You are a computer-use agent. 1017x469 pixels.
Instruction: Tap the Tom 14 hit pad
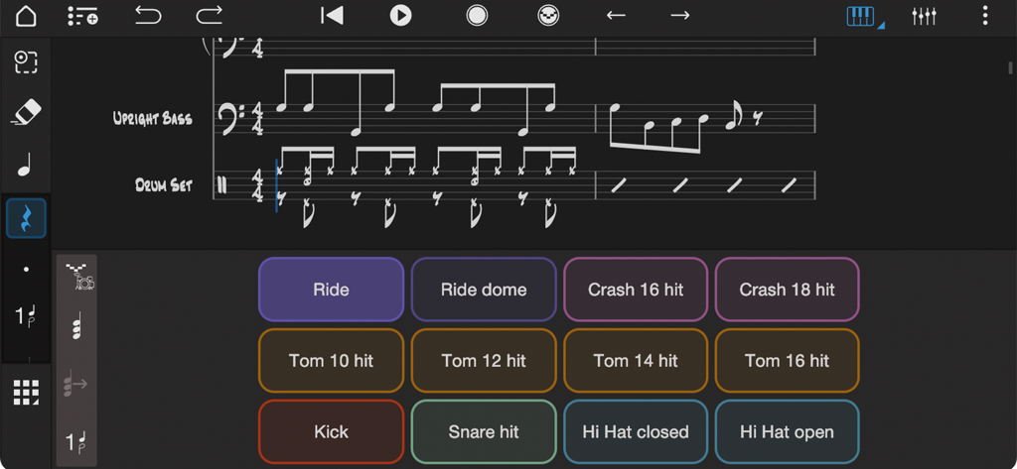click(636, 360)
